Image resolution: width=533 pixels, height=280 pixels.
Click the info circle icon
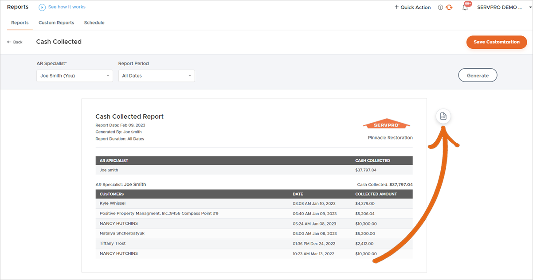point(440,8)
